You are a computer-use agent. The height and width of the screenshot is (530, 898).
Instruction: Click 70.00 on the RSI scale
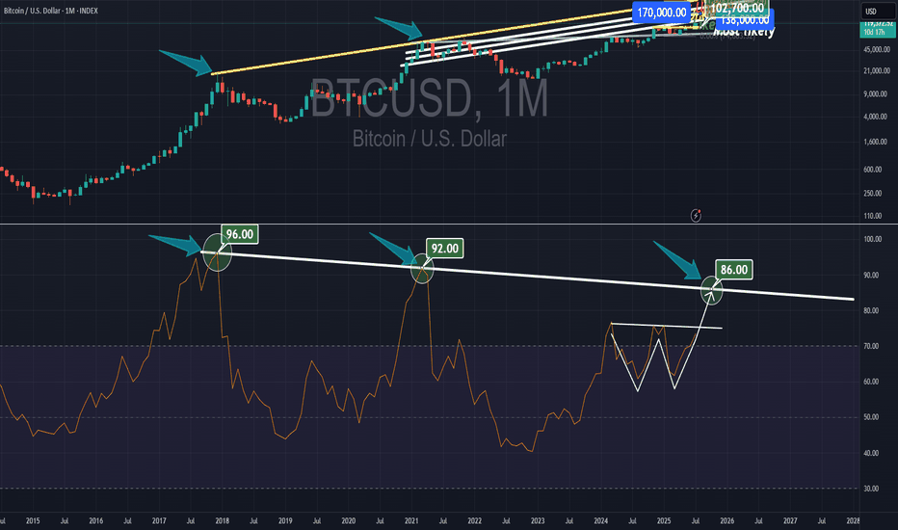click(872, 347)
